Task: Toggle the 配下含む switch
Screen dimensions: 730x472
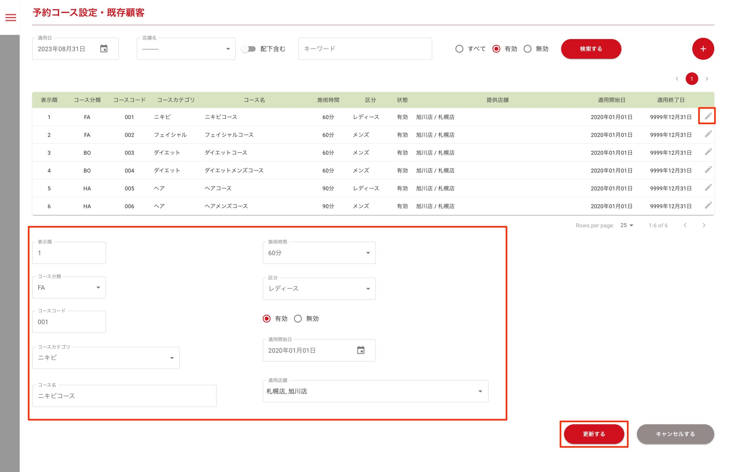Action: [248, 49]
